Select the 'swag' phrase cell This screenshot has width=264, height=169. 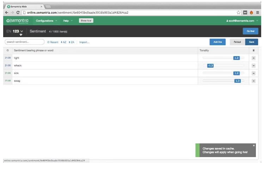pyautogui.click(x=105, y=81)
